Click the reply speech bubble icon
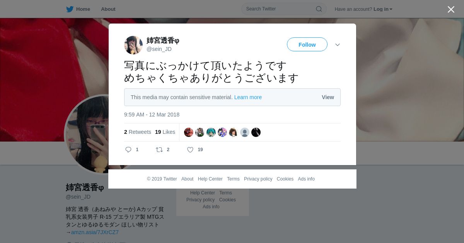Image resolution: width=464 pixels, height=243 pixels. click(x=128, y=150)
